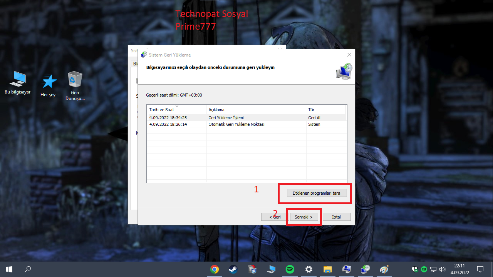Open network status tray icon
This screenshot has width=493, height=277.
433,269
